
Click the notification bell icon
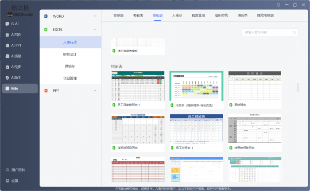(278, 5)
